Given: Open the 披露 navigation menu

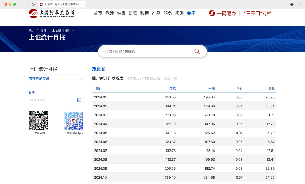Looking at the screenshot, I should tap(121, 14).
